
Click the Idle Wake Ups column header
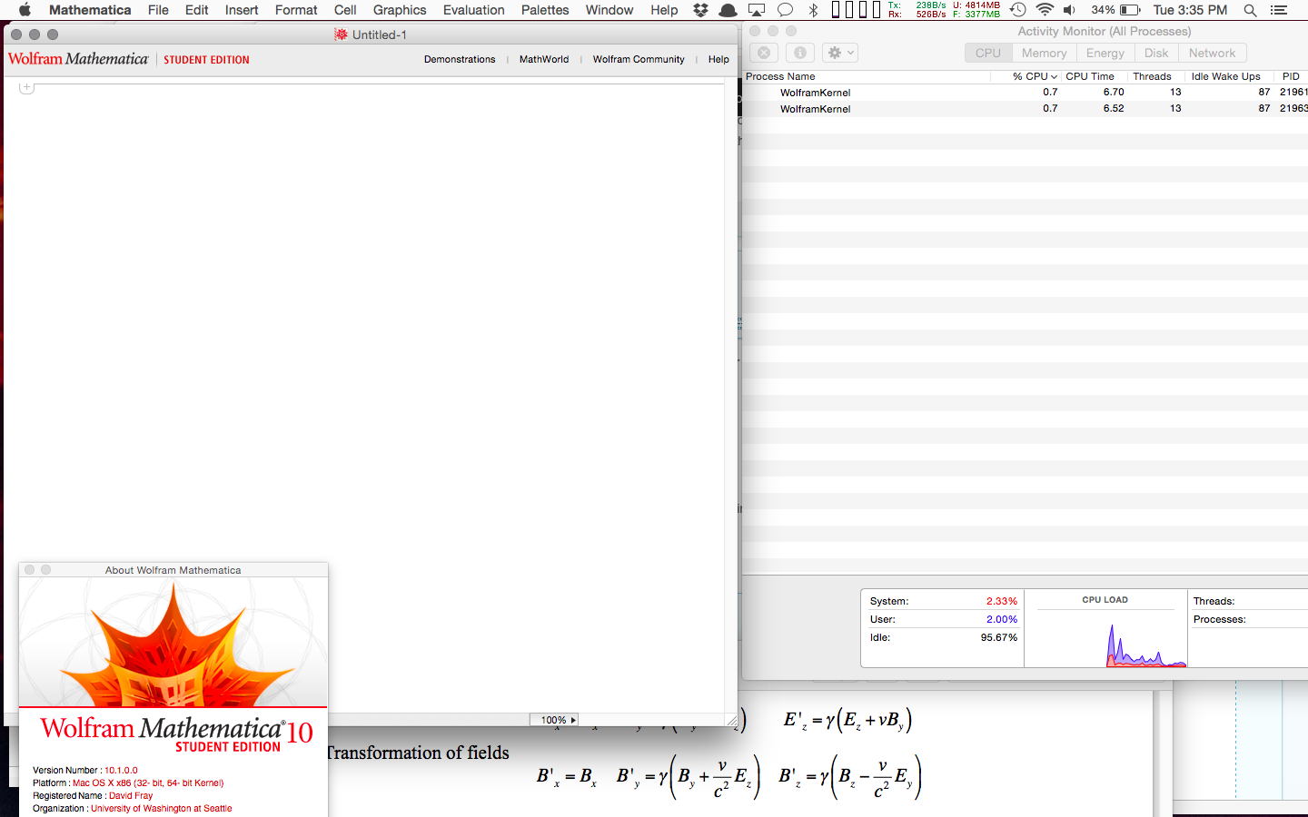1226,76
